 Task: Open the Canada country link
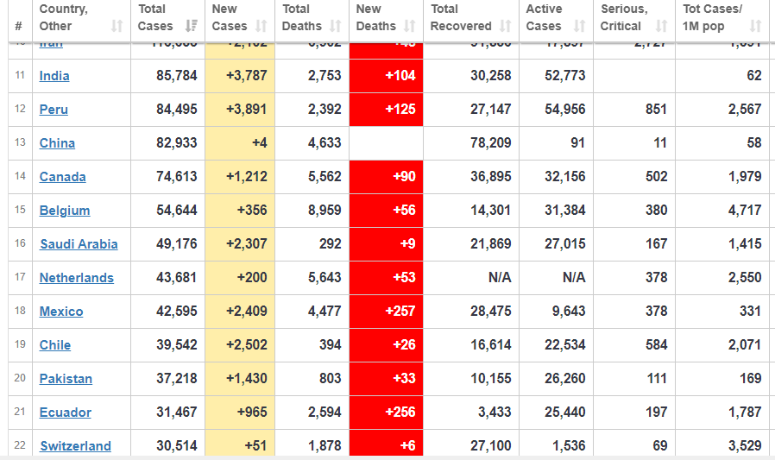(x=63, y=176)
